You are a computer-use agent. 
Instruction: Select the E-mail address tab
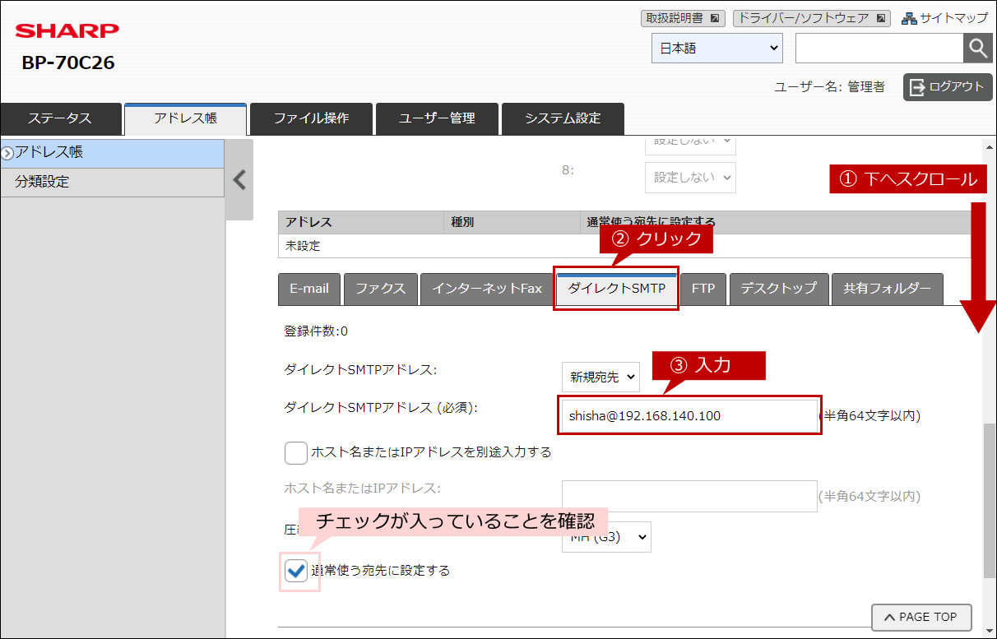309,289
